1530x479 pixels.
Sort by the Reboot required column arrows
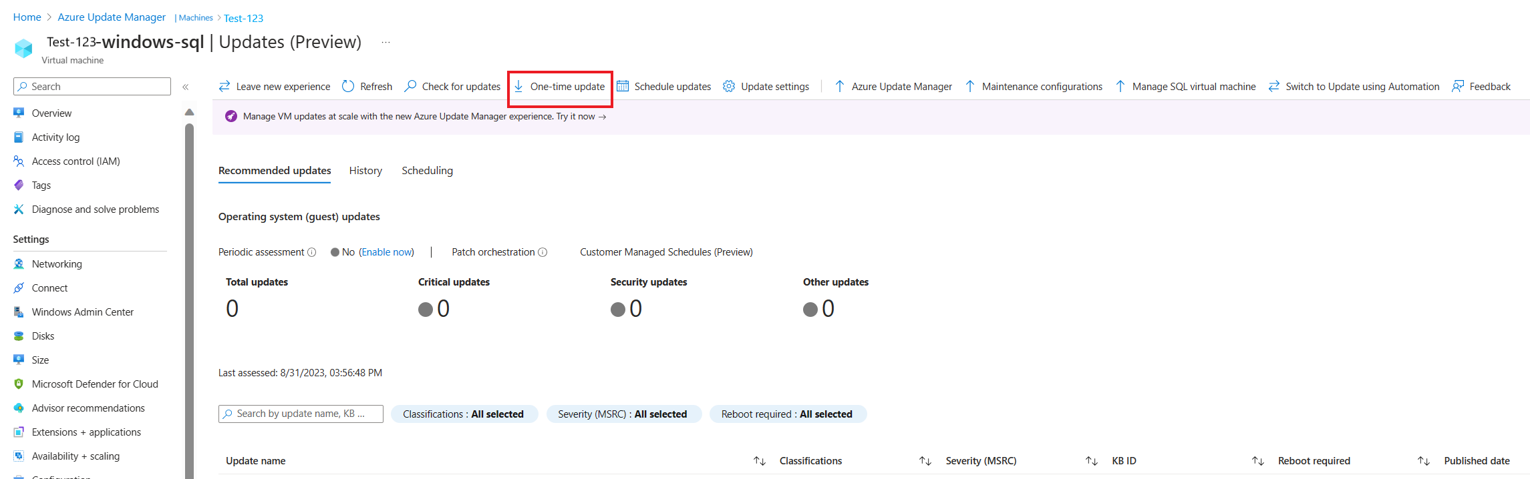pos(1424,461)
